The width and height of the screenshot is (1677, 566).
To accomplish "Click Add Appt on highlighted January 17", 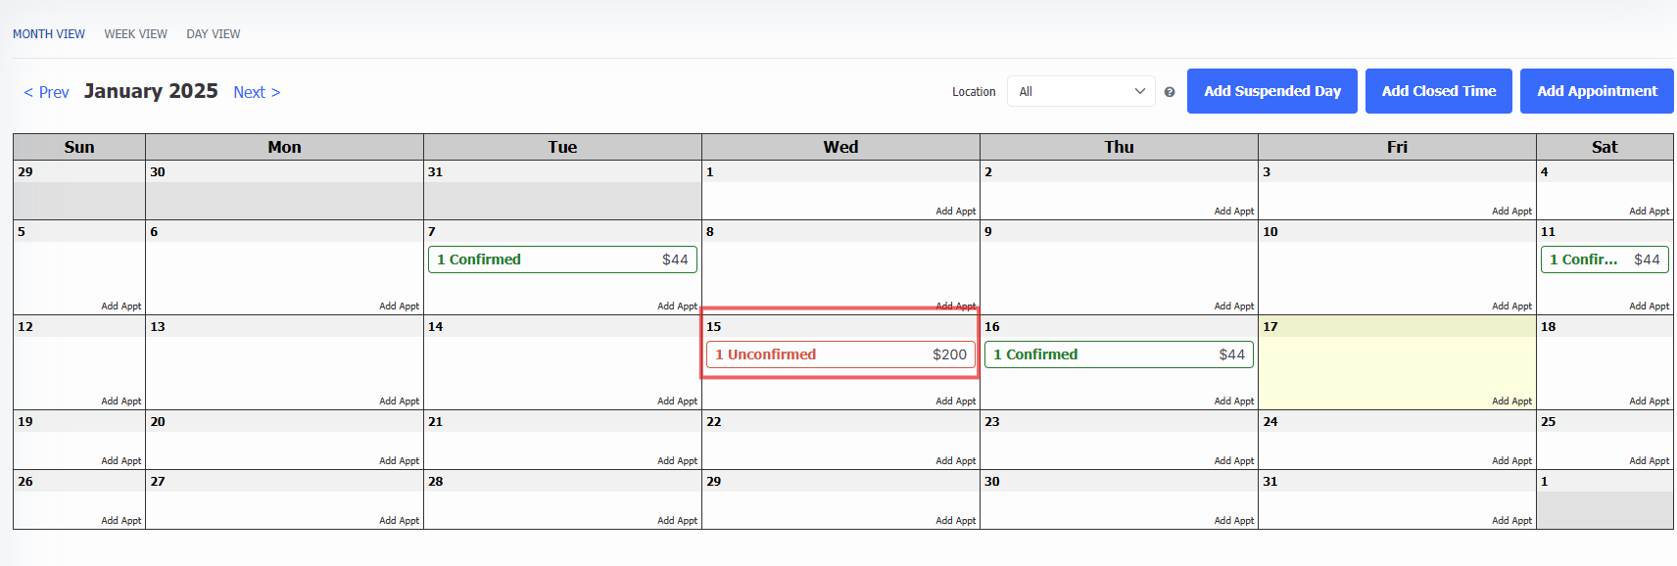I will pos(1511,401).
